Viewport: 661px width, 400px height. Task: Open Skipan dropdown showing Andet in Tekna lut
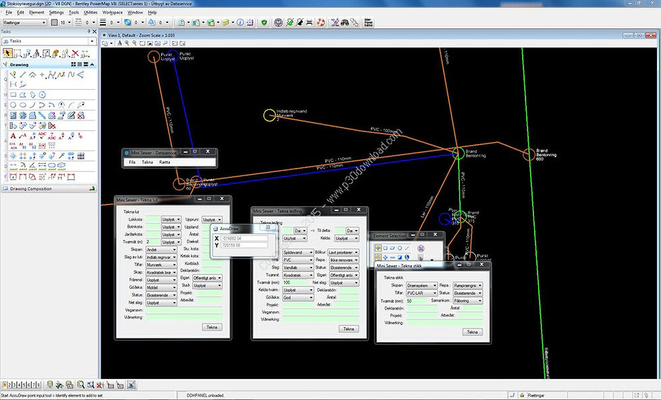point(161,250)
